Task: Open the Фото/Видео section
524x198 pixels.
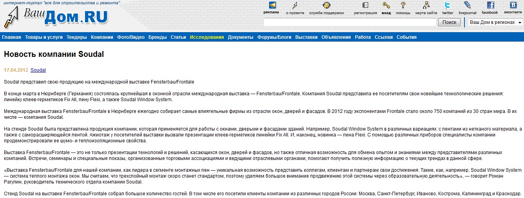Action: point(131,37)
